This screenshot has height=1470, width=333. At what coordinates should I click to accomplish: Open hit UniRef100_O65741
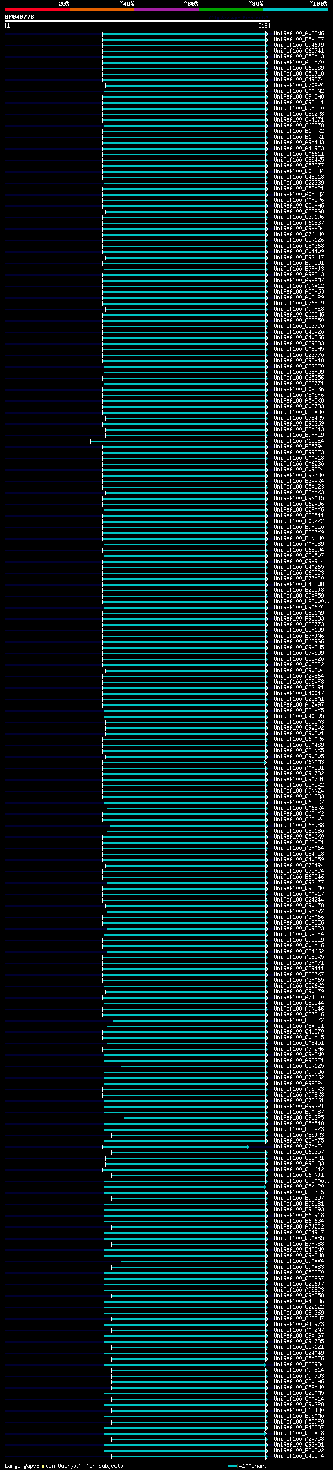pyautogui.click(x=299, y=51)
